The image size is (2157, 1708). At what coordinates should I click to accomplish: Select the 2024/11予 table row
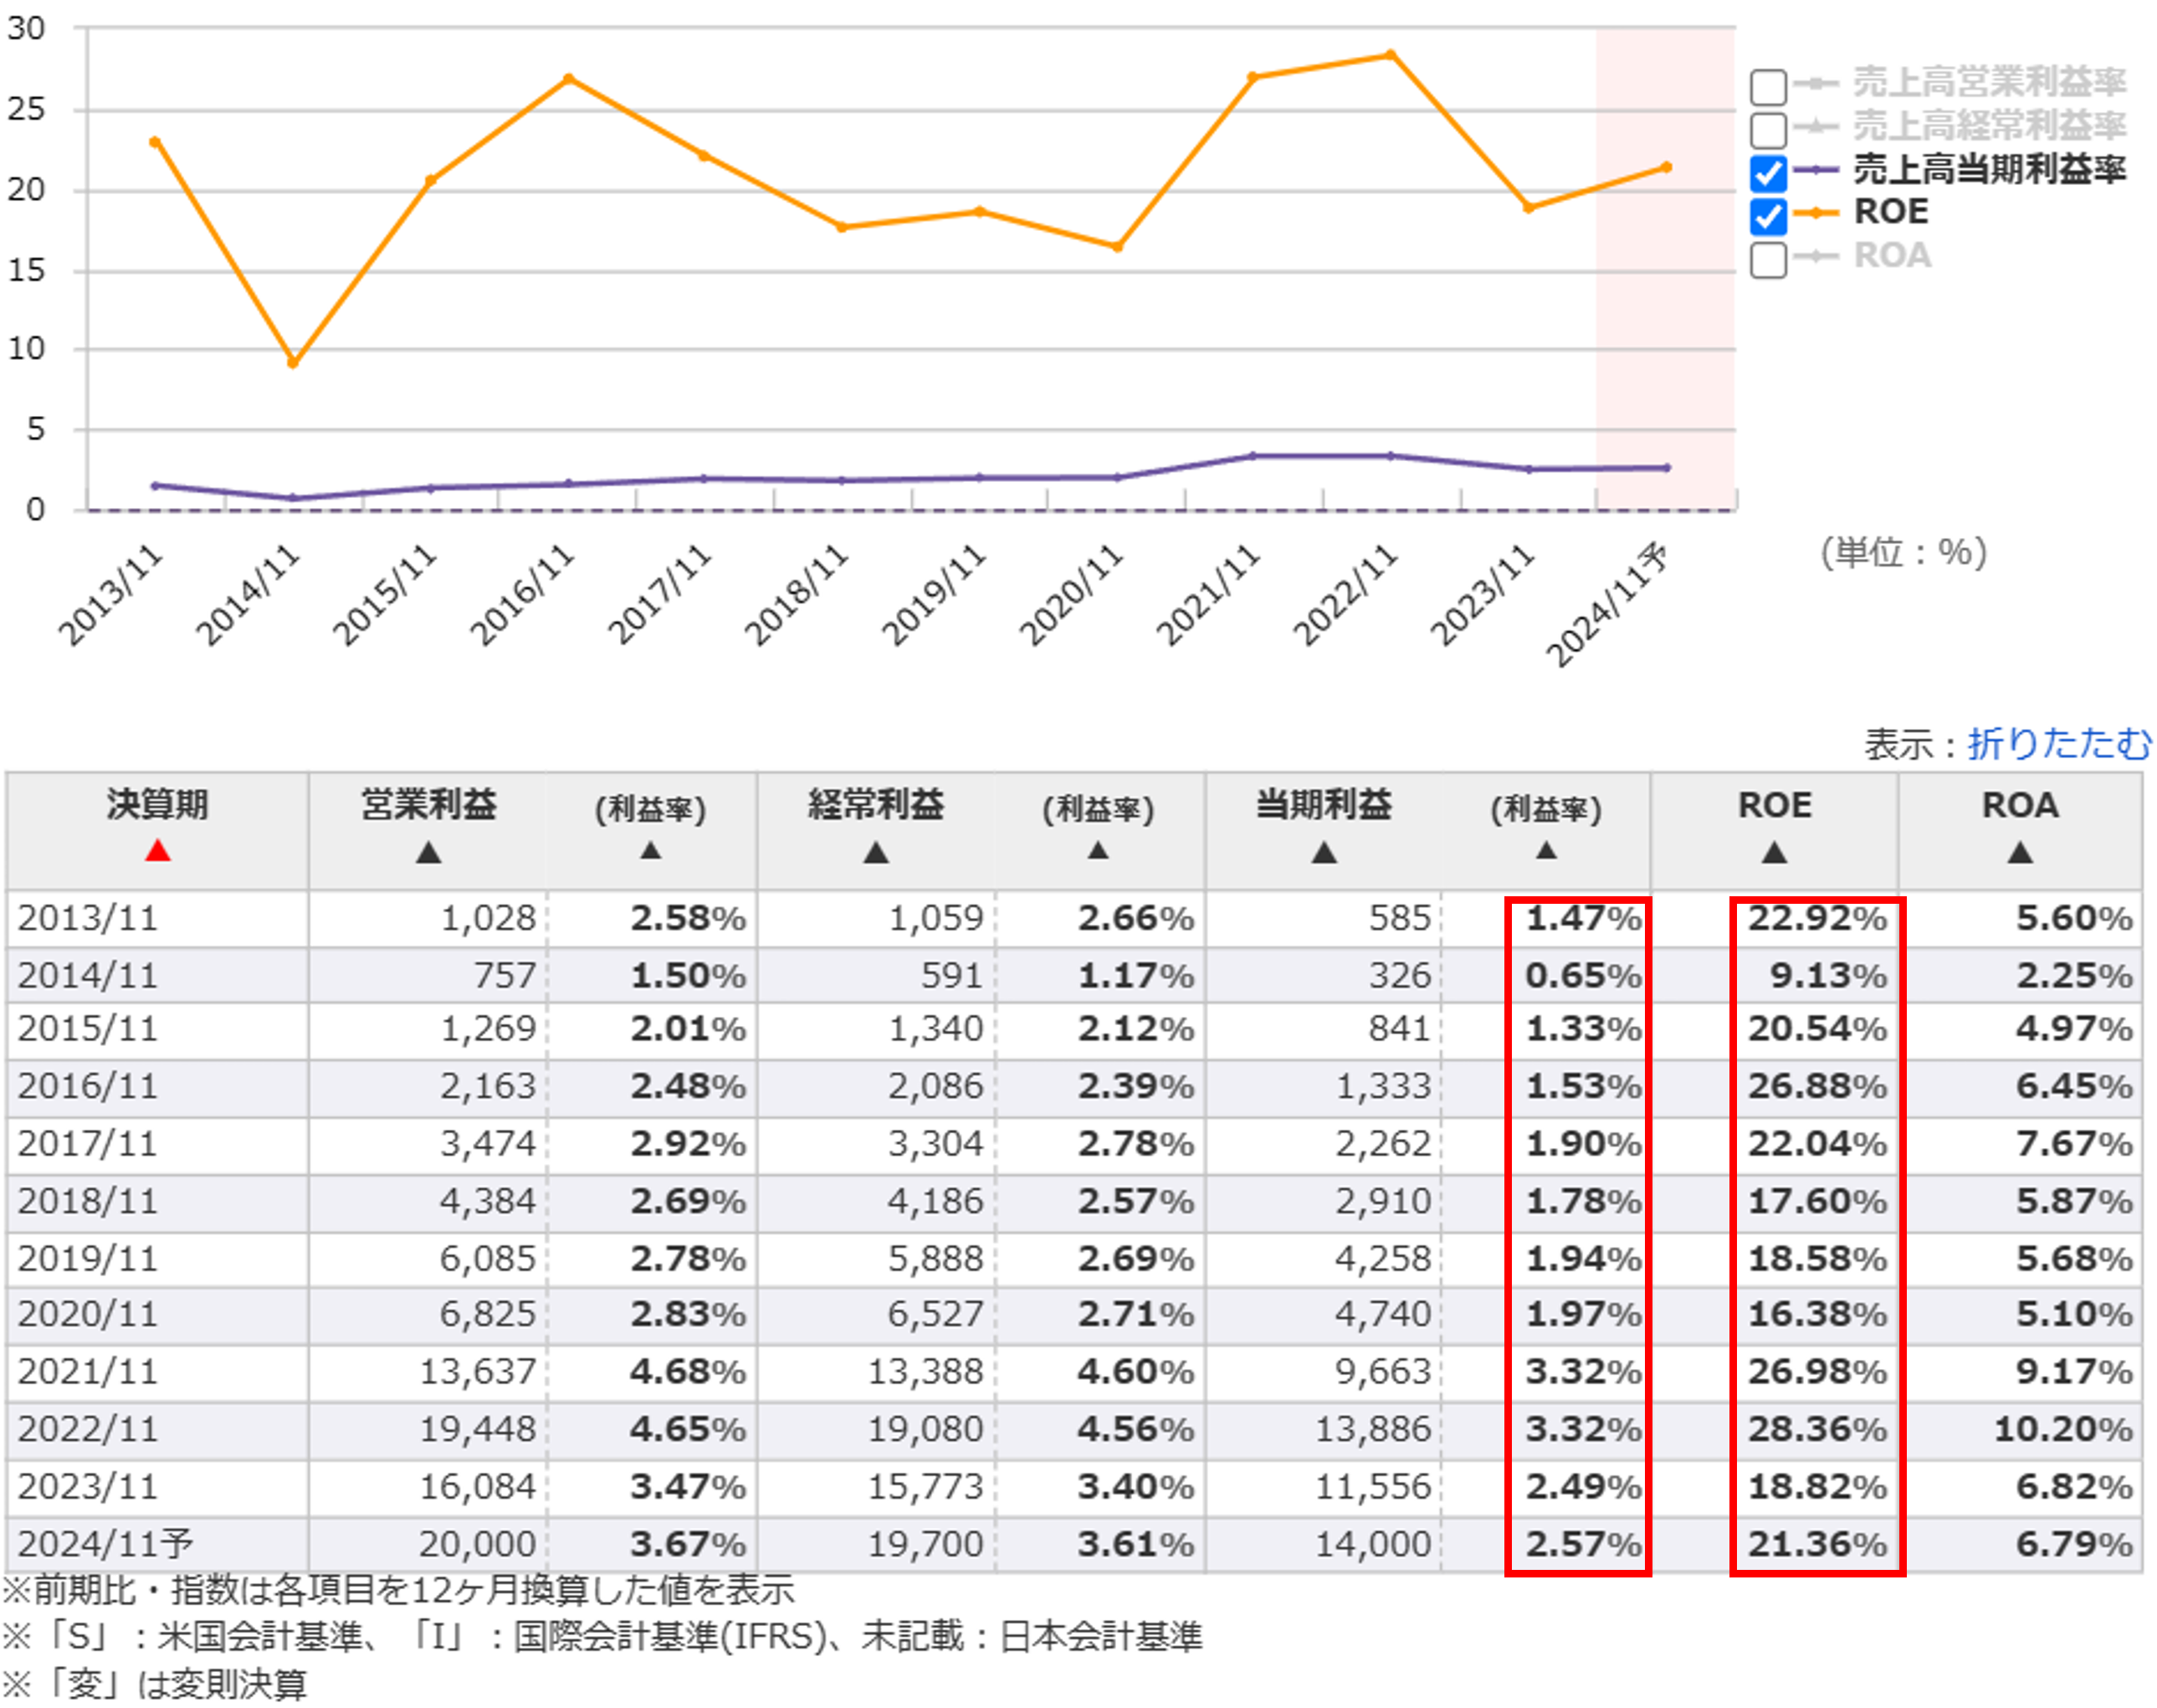(x=105, y=1543)
